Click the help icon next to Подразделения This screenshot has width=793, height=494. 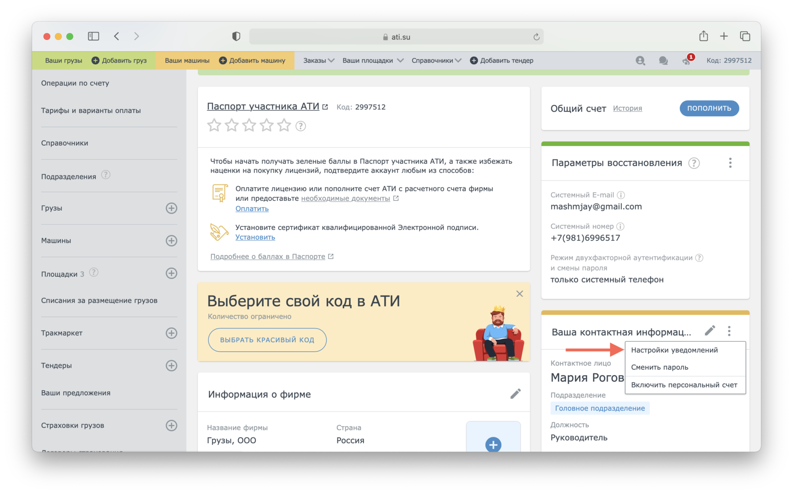106,175
